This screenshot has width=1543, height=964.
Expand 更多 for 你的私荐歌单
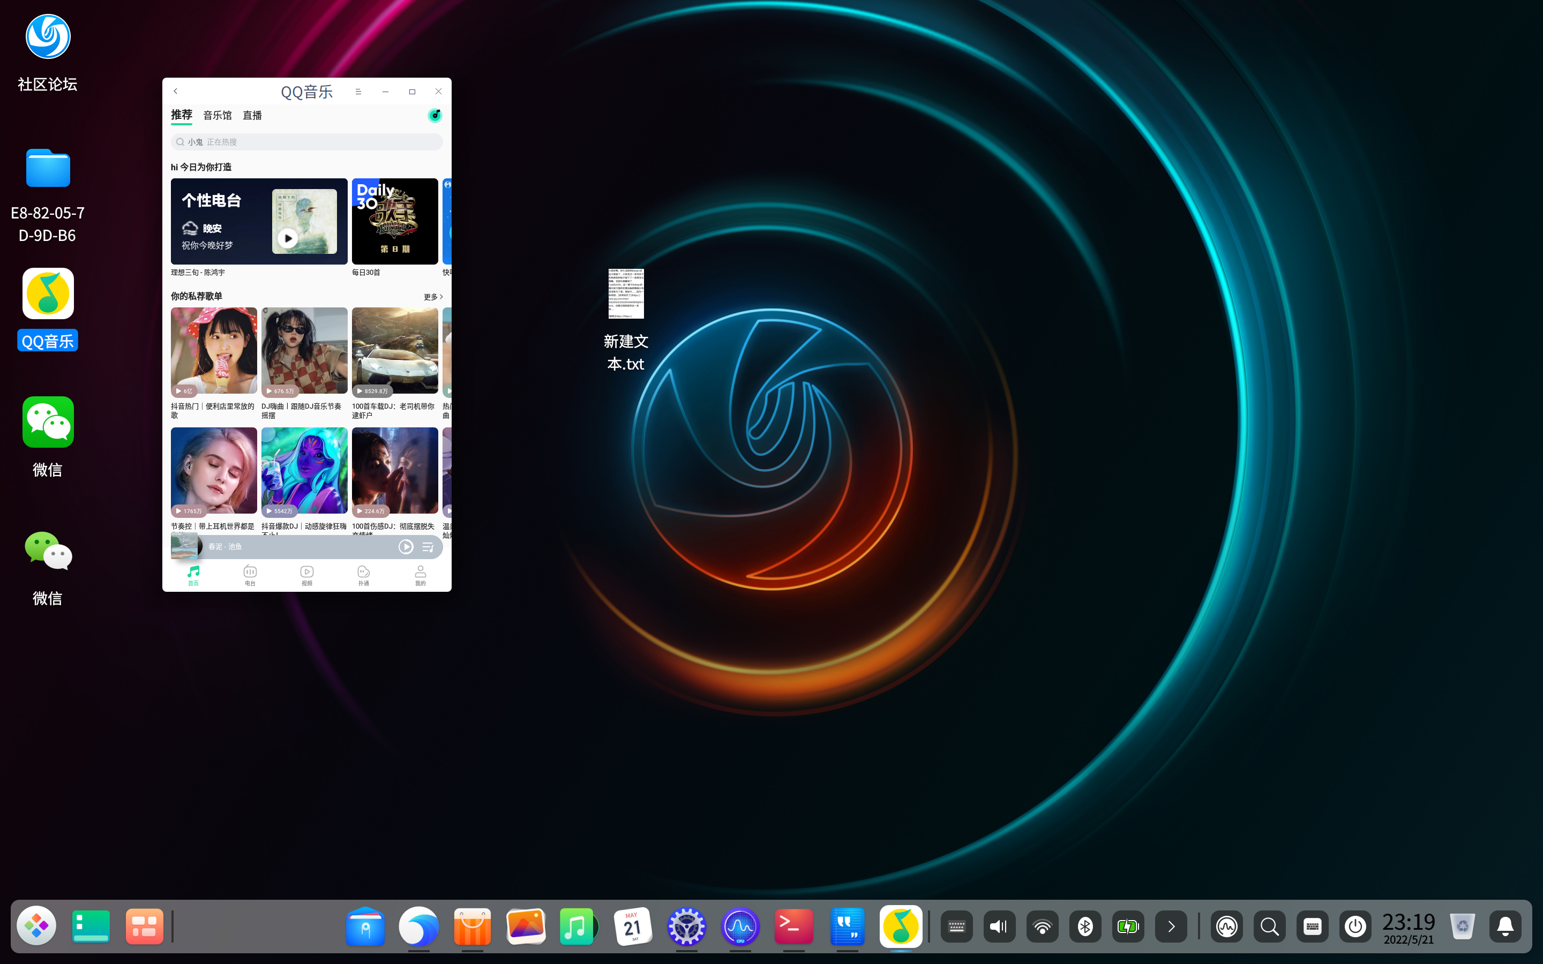coord(433,297)
